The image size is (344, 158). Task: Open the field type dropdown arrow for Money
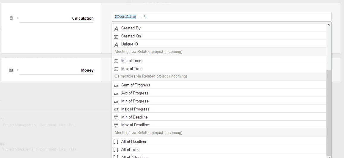coord(17,70)
